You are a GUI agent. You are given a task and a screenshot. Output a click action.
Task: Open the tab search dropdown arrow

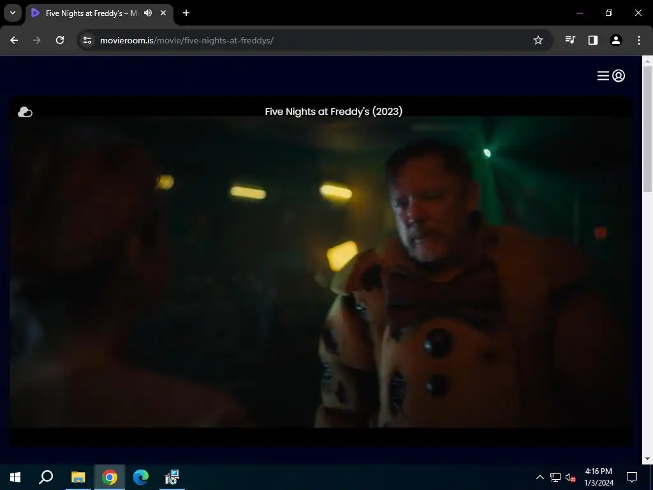coord(13,13)
